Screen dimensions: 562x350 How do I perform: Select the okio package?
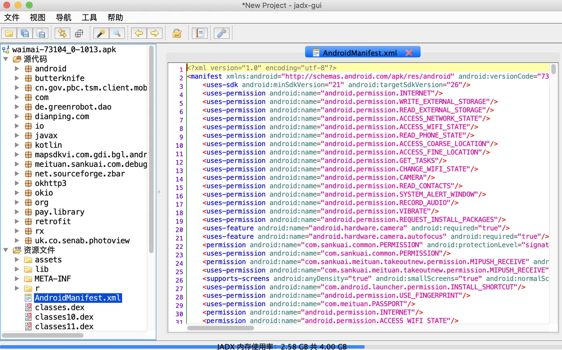[44, 193]
